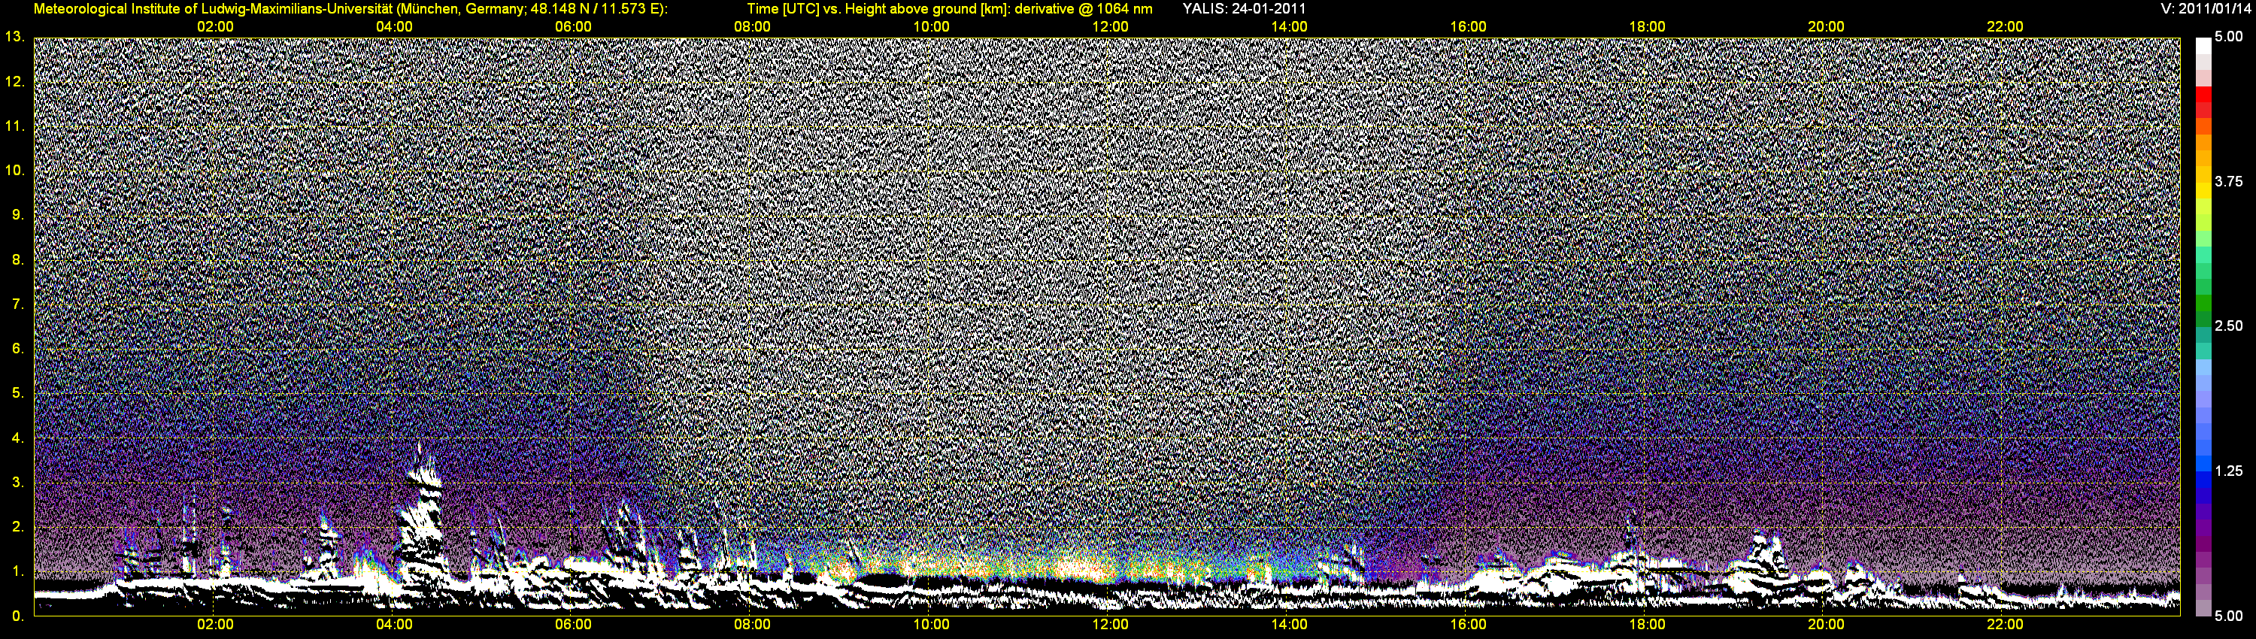Select the 20:00 label on the upper time axis
Screen dimensions: 2256x639
tap(1826, 27)
